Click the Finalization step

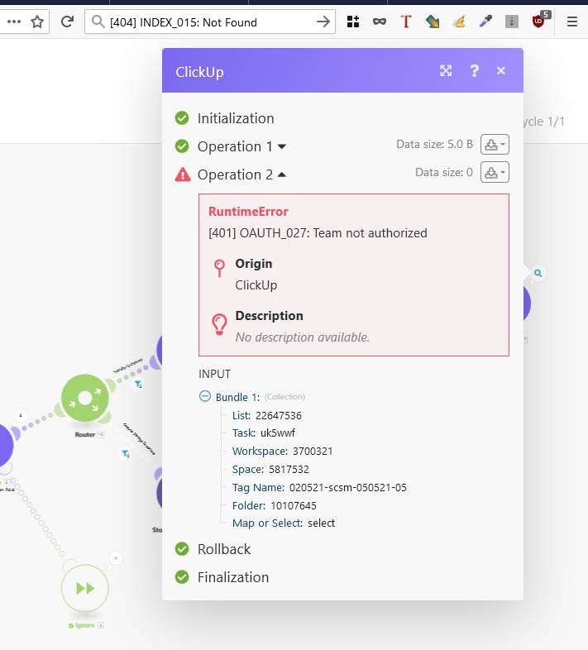233,577
